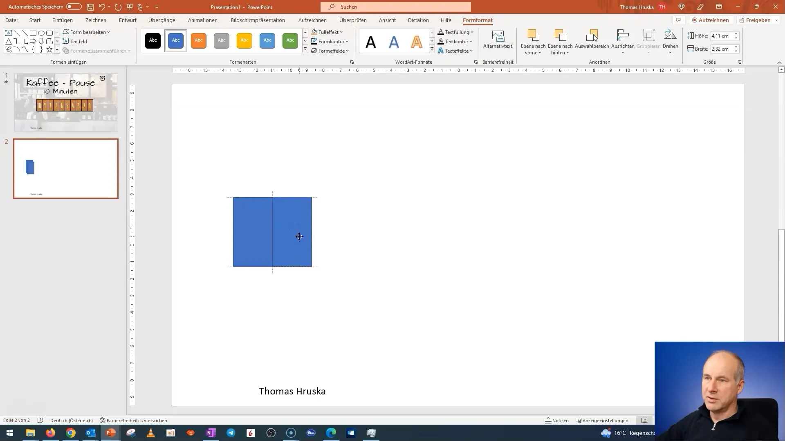
Task: Switch to Animationen tab
Action: 203,20
